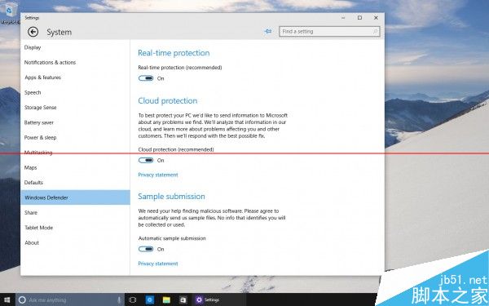Open Power & sleep settings

[x=75, y=137]
